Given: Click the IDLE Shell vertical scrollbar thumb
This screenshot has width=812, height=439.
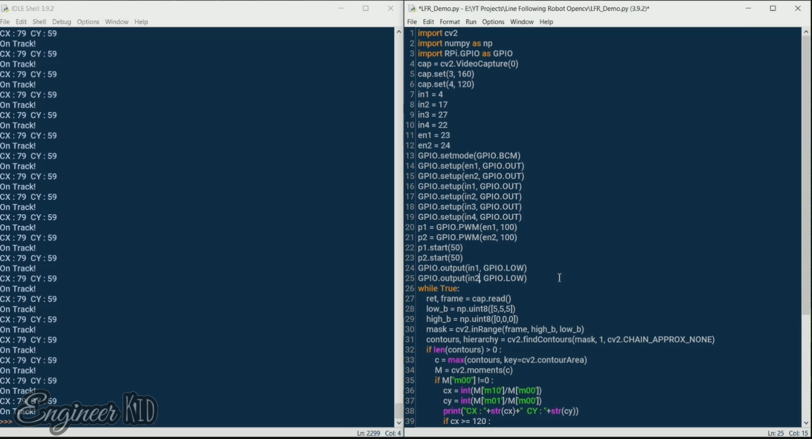Looking at the screenshot, I should tap(399, 411).
